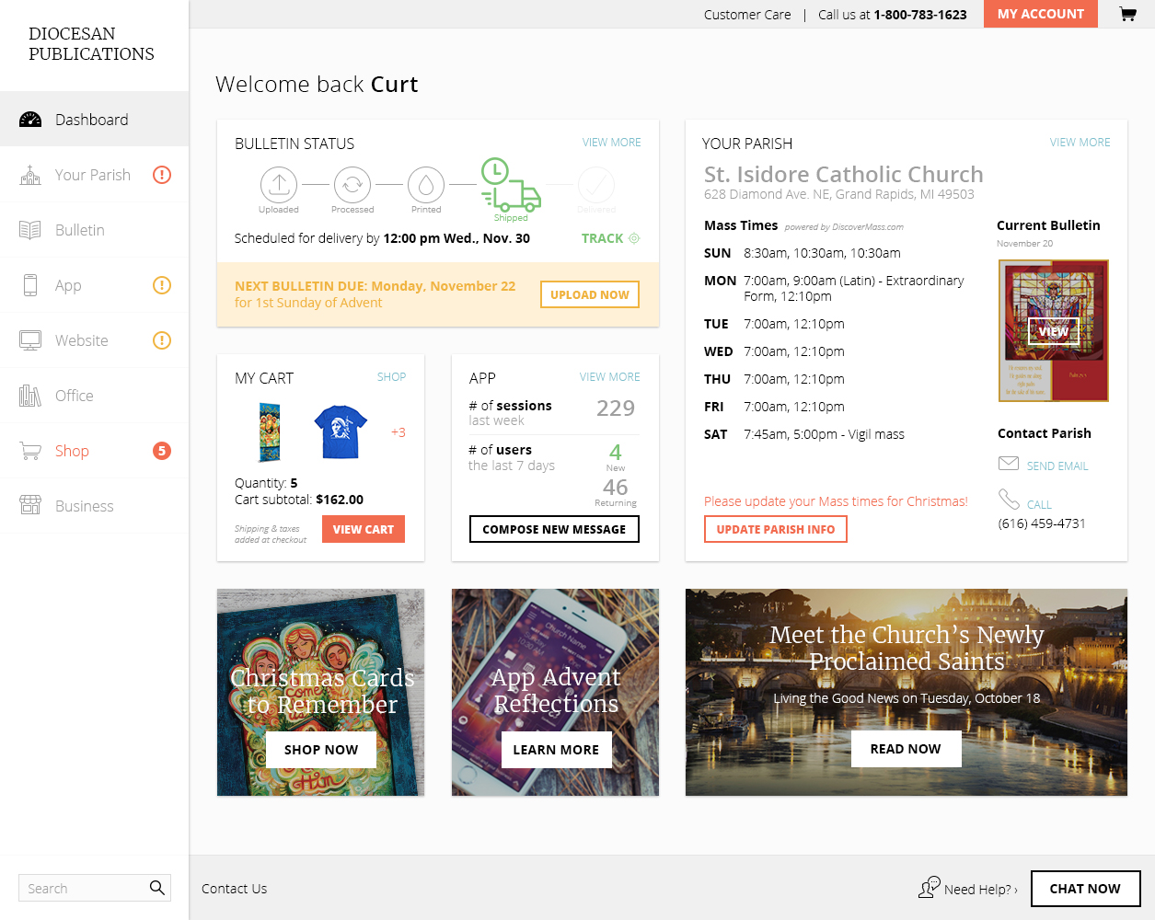Click the Upload Now button

coord(590,294)
